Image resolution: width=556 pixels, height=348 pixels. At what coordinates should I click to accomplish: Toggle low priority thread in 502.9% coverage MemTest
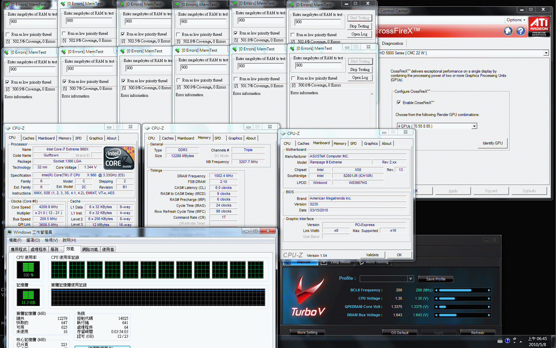coord(64,33)
